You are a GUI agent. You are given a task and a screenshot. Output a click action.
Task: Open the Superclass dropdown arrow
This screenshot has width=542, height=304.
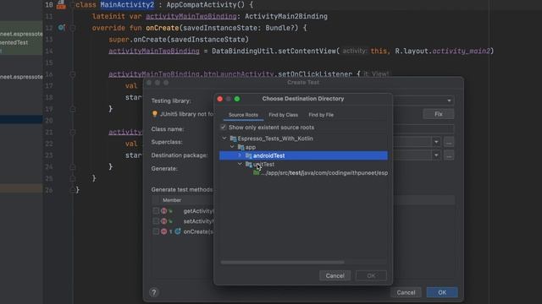pyautogui.click(x=436, y=142)
